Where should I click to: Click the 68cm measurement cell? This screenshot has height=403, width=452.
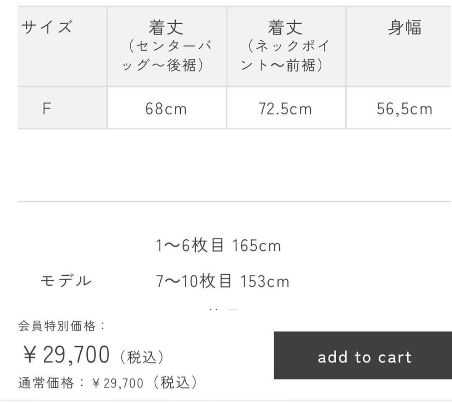[166, 109]
